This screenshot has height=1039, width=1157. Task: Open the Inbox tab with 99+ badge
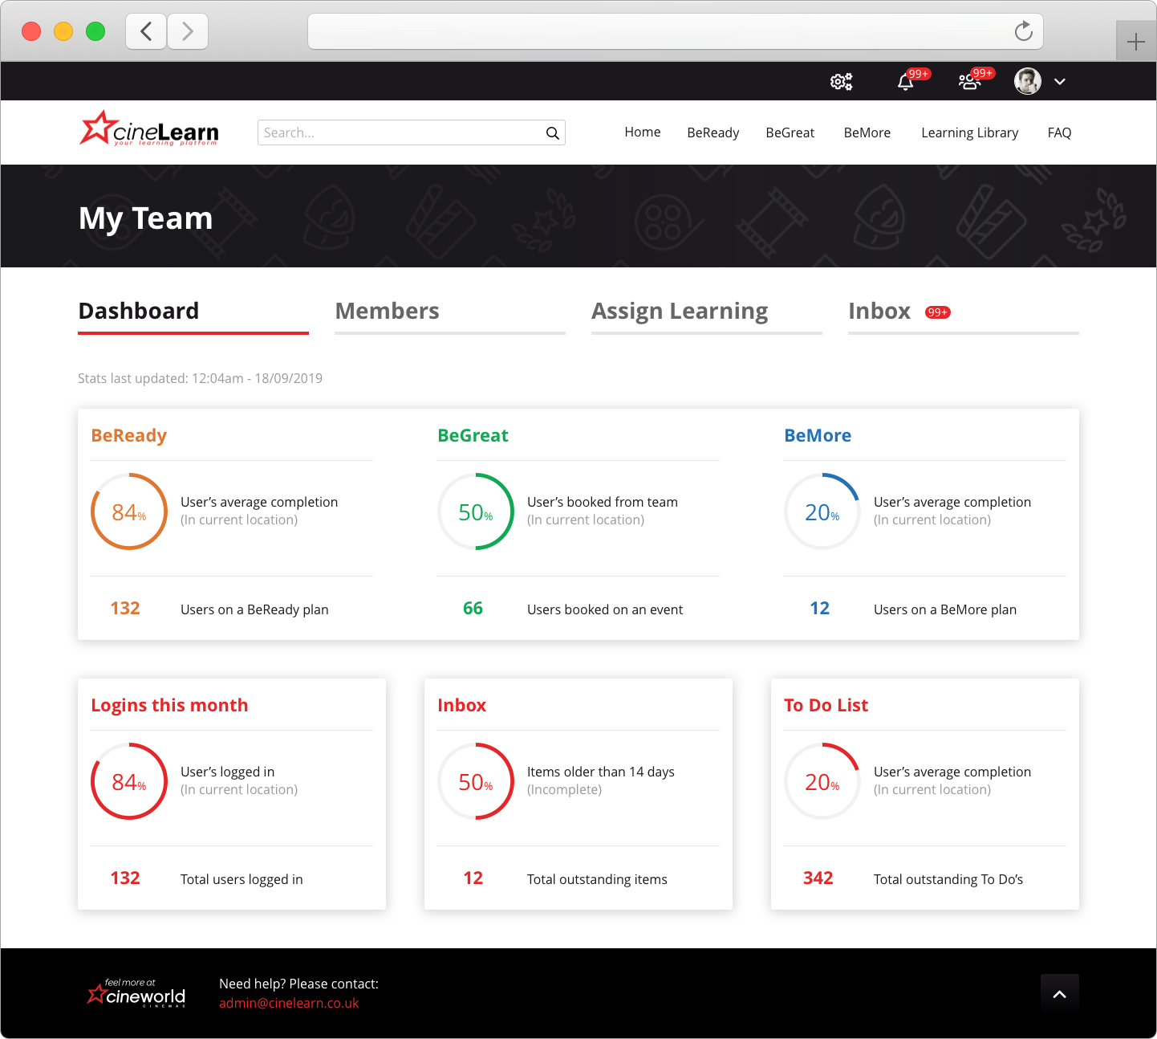click(x=879, y=312)
